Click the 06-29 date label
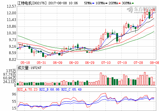Image resolution: width=159 pixels, height=111 pixels. tap(90, 63)
